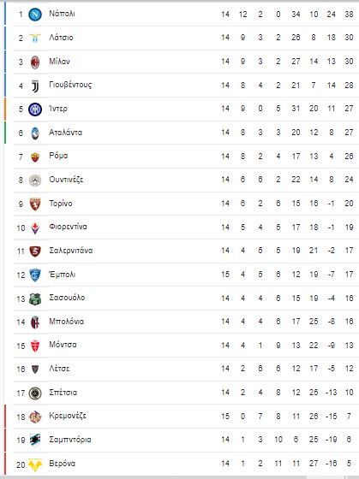Click the Fiorentina lily badge
The image size is (359, 479).
coord(35,228)
